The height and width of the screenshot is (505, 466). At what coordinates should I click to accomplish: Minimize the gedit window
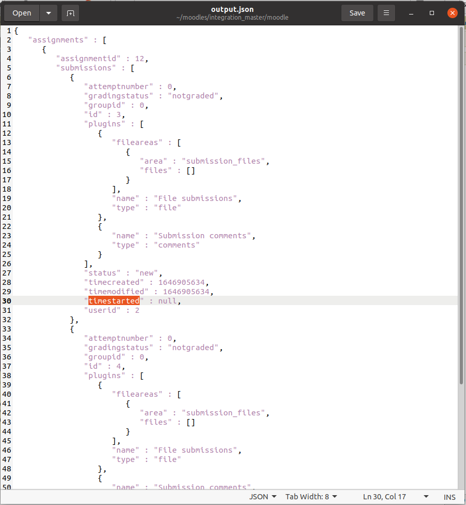pos(411,13)
